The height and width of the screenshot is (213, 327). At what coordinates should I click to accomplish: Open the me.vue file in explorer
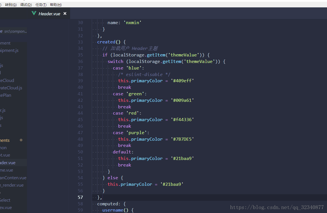coord(7,170)
